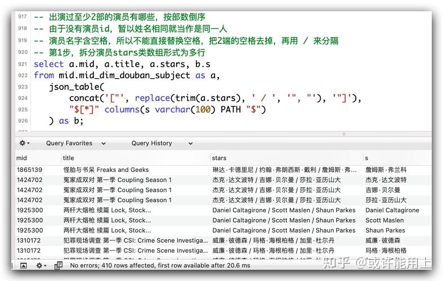This screenshot has width=443, height=281.
Task: Select the s cell 威廉·彼德森
Action: 383,241
